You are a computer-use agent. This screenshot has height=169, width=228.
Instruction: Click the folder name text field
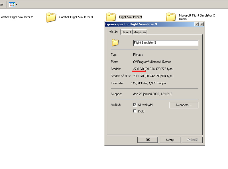click(166, 43)
